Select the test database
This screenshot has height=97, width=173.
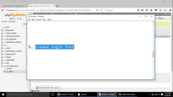[7, 63]
